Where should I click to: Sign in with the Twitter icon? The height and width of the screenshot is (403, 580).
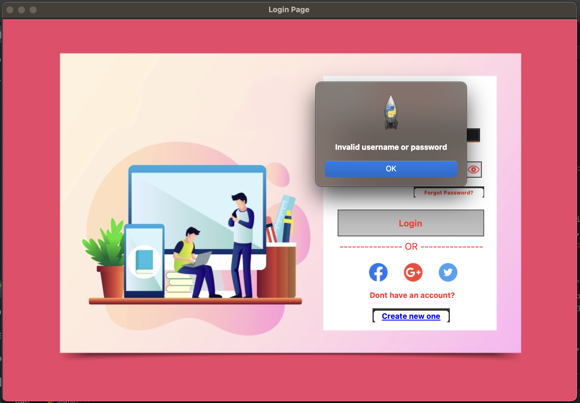tap(448, 272)
